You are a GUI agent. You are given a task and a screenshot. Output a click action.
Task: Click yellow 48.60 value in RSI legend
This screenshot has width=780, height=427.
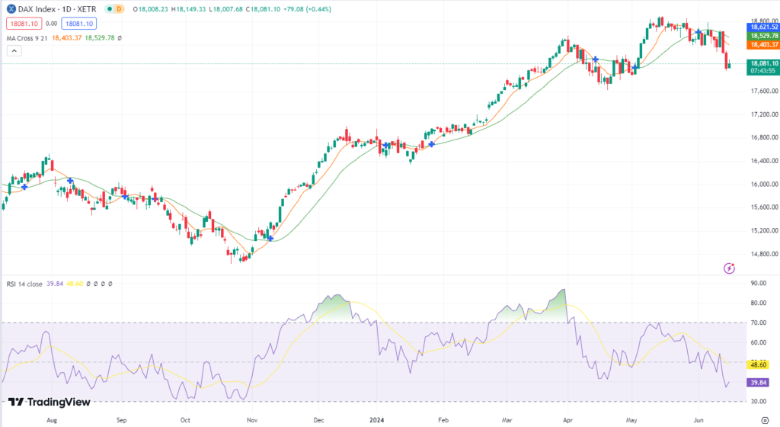coord(75,284)
